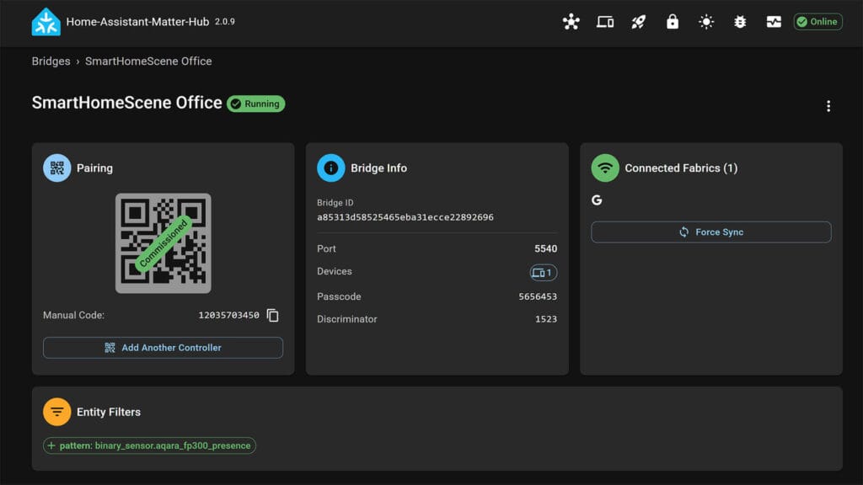Screen dimensions: 863x485
Task: Open the three-dot options menu for the bridge
Action: [x=830, y=104]
